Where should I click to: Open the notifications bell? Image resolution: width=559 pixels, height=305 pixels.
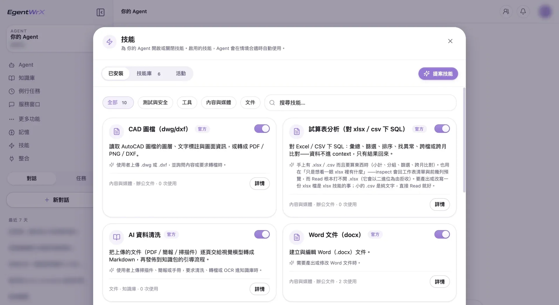(x=523, y=12)
